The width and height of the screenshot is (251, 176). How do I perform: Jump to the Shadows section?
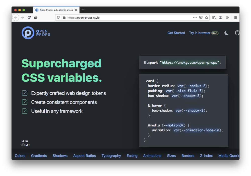(60, 156)
